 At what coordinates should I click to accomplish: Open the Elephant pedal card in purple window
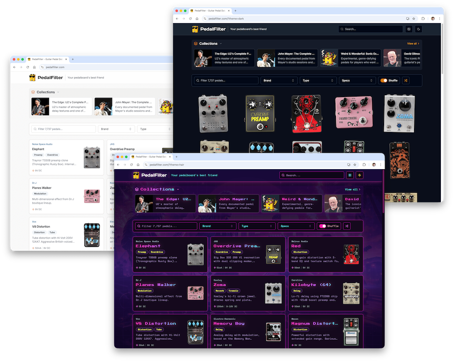point(170,254)
